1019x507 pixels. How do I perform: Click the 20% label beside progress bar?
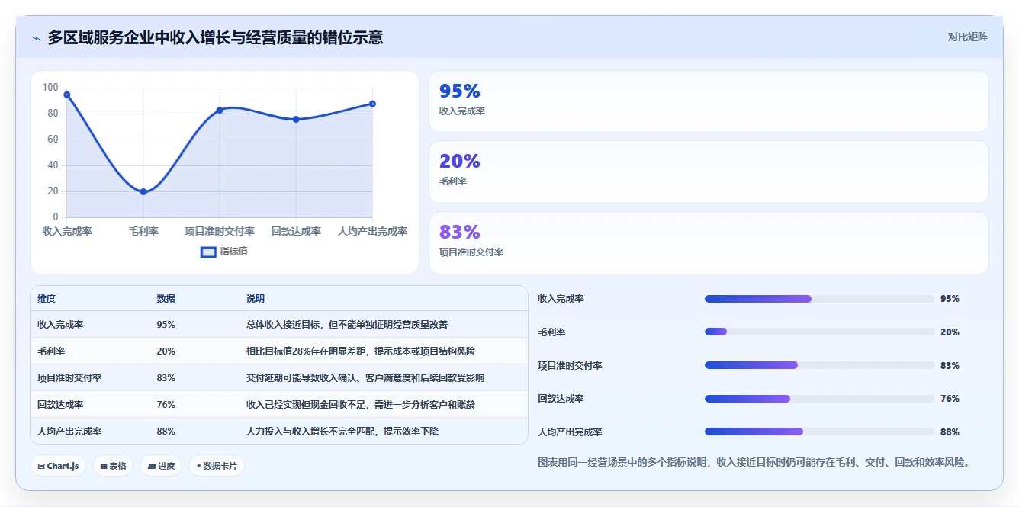click(x=950, y=332)
